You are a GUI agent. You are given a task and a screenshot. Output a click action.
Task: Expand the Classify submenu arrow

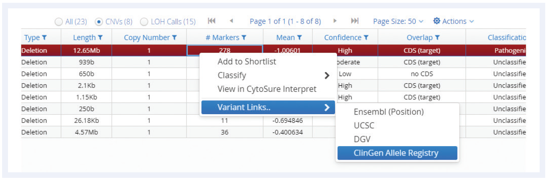tap(327, 76)
